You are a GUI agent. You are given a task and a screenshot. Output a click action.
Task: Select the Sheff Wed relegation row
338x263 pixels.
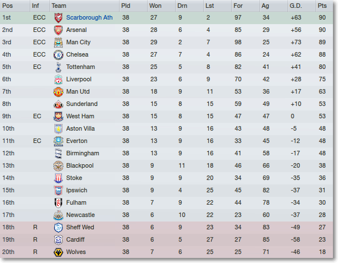[x=166, y=228]
